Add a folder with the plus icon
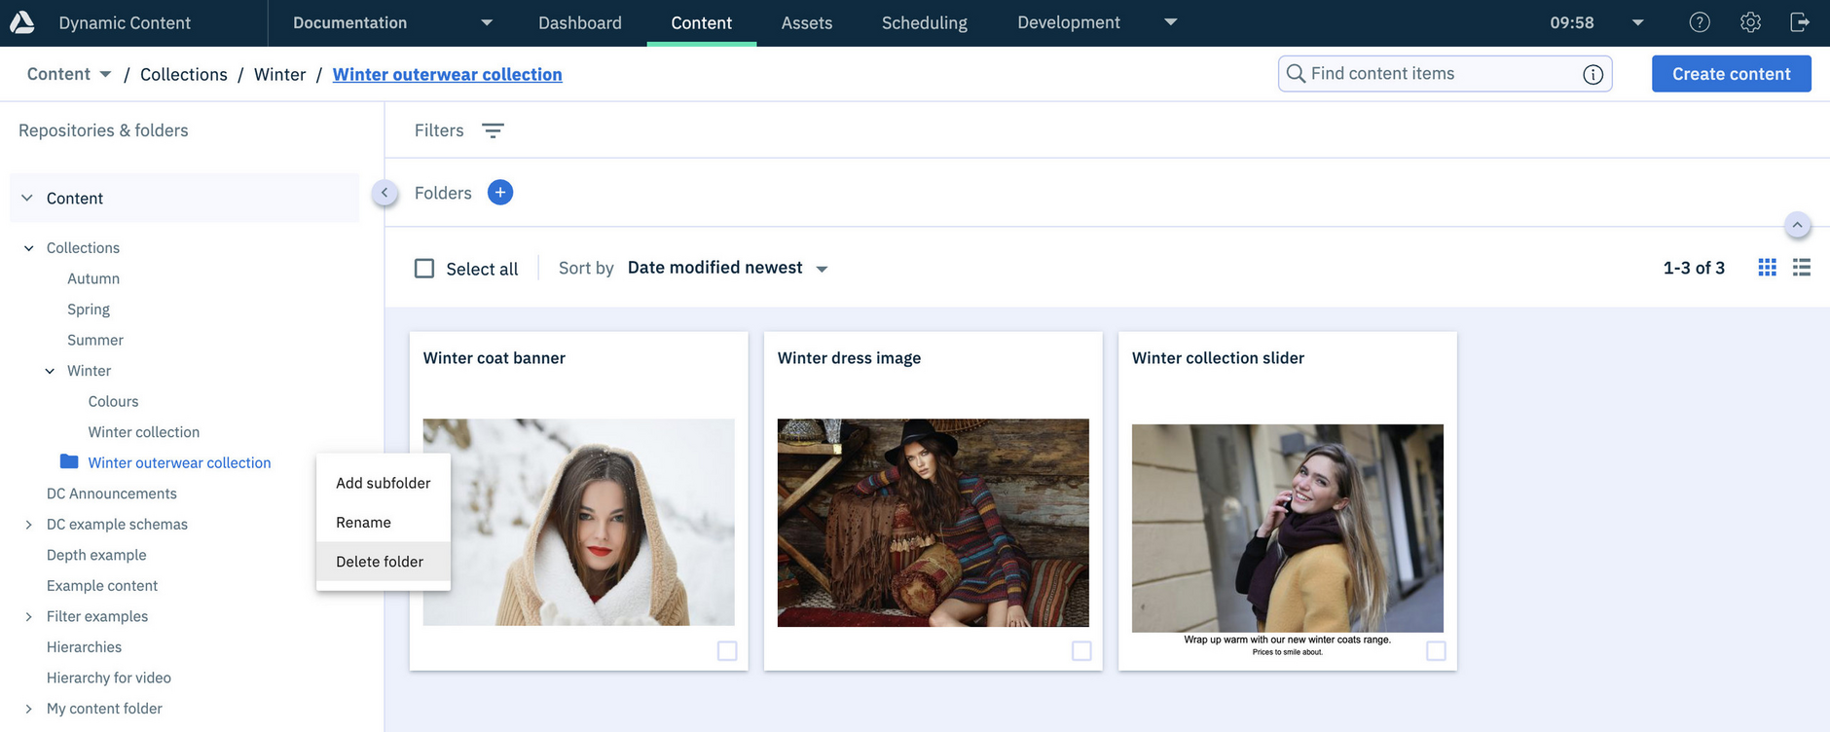1830x732 pixels. pos(500,193)
